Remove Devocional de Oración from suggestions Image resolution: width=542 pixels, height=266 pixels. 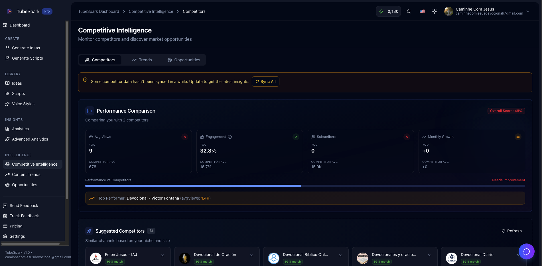(x=251, y=255)
